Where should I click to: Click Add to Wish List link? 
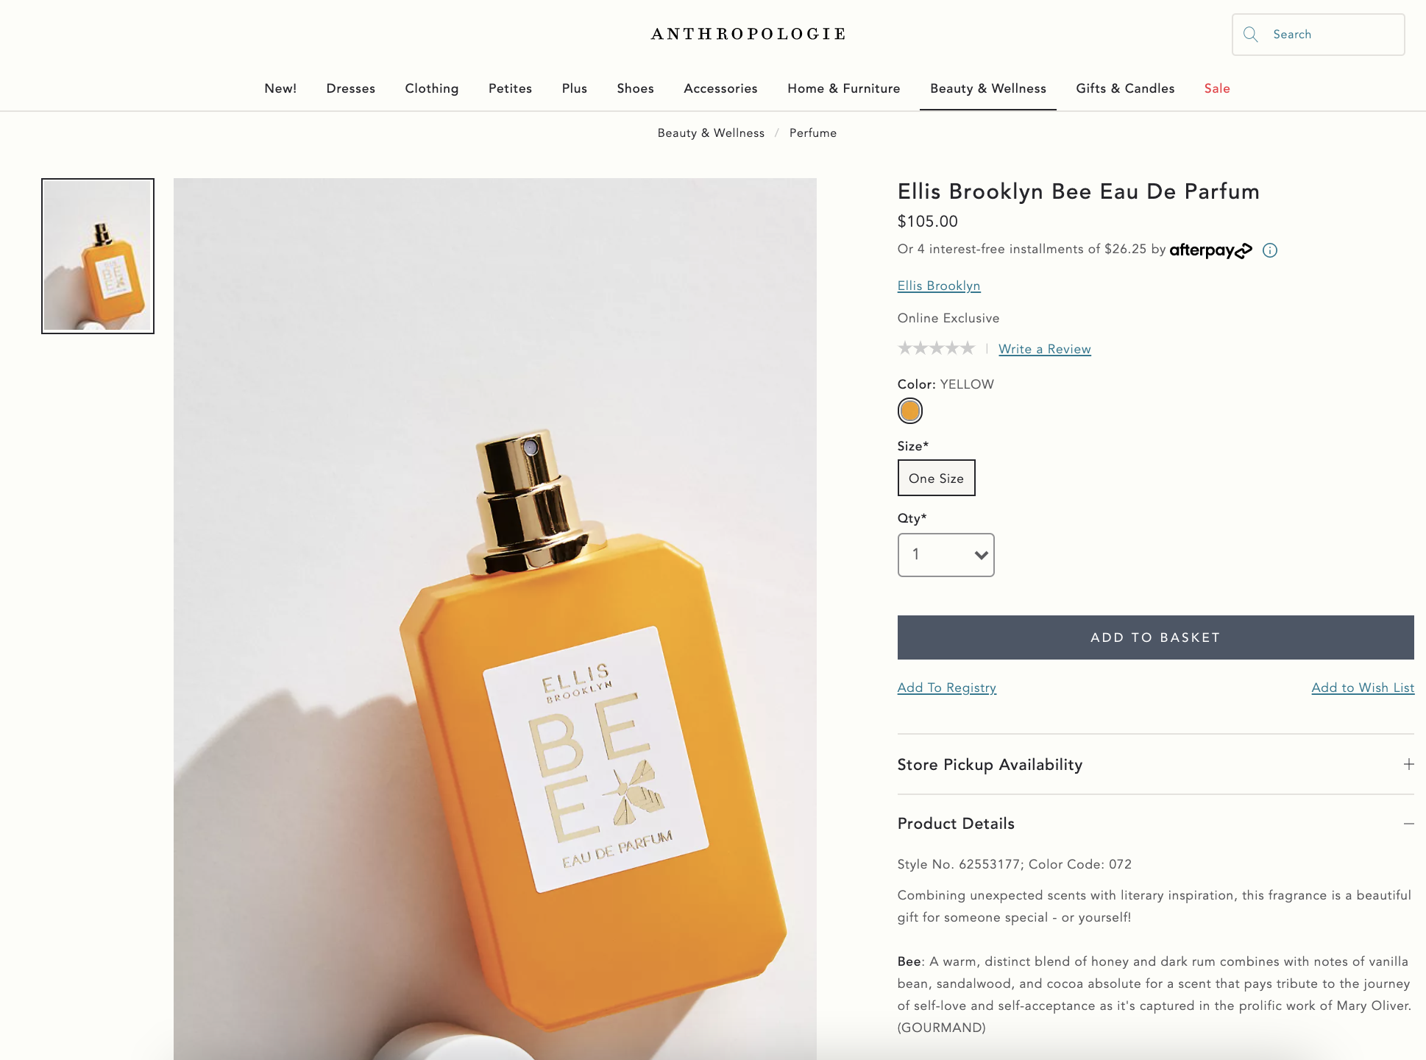click(x=1363, y=688)
